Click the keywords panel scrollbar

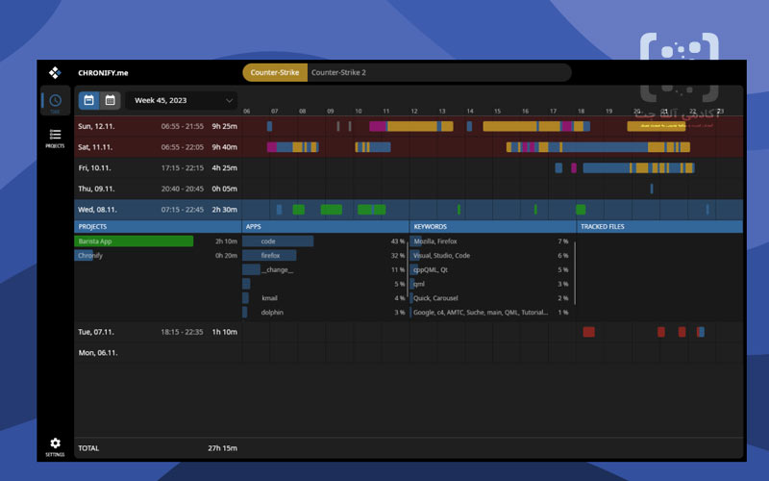pos(575,272)
